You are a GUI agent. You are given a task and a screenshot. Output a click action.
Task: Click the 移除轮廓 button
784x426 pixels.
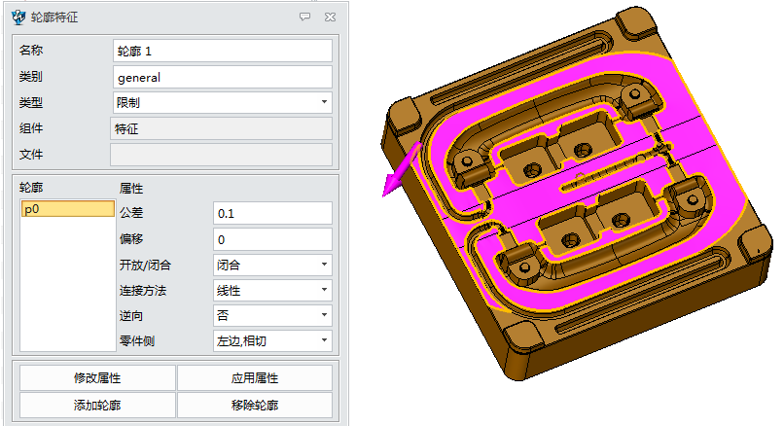pos(255,406)
